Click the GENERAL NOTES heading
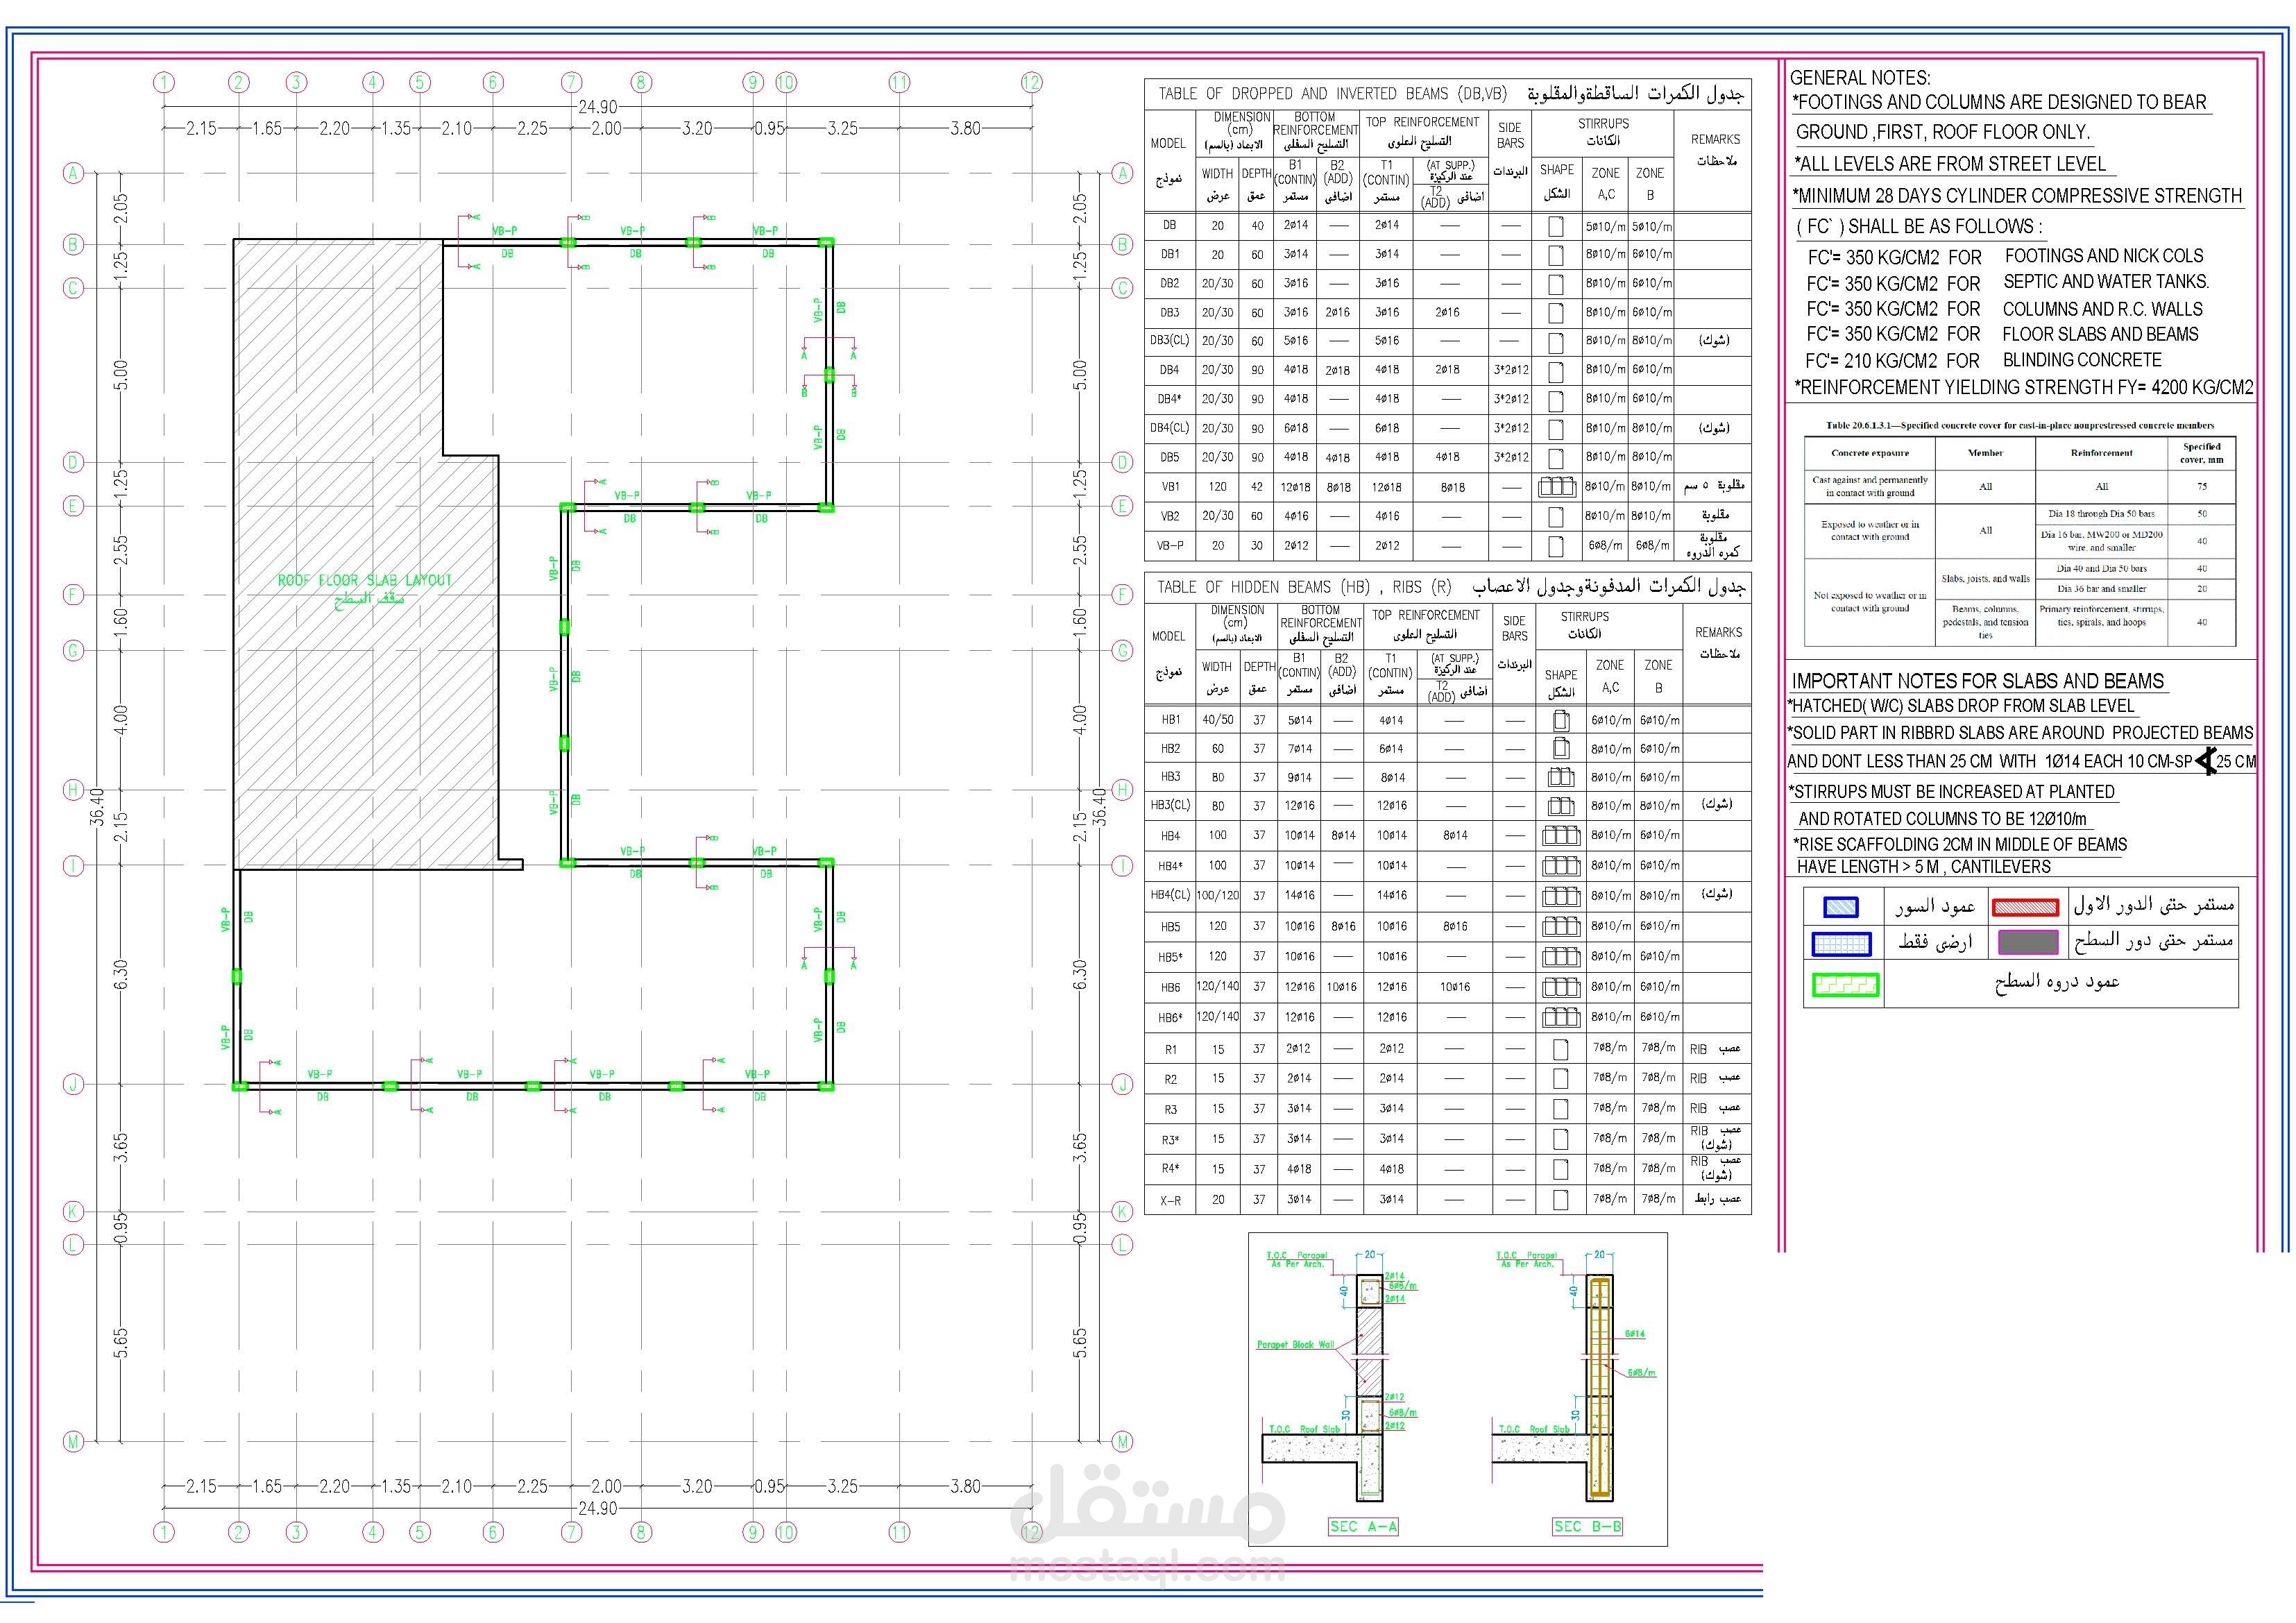The height and width of the screenshot is (1623, 2296). tap(1860, 78)
